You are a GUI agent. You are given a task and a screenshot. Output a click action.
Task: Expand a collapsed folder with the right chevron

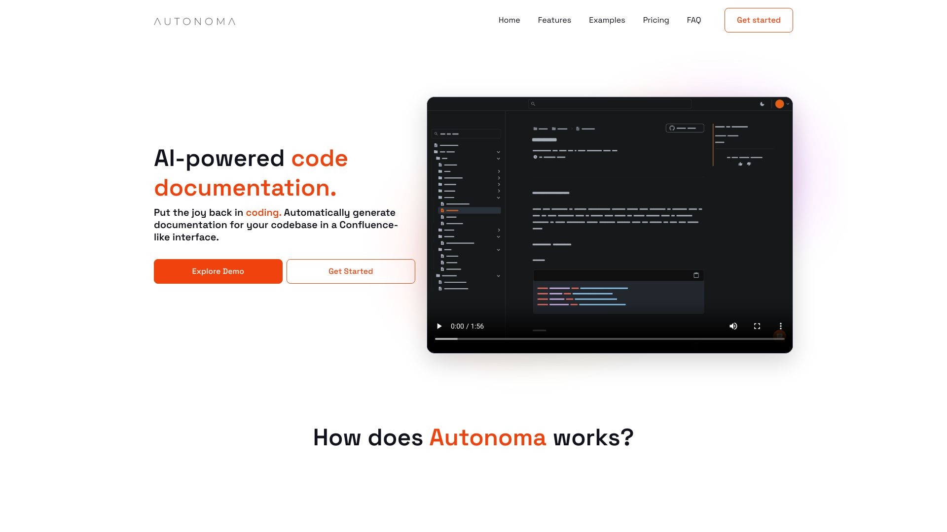click(x=499, y=171)
